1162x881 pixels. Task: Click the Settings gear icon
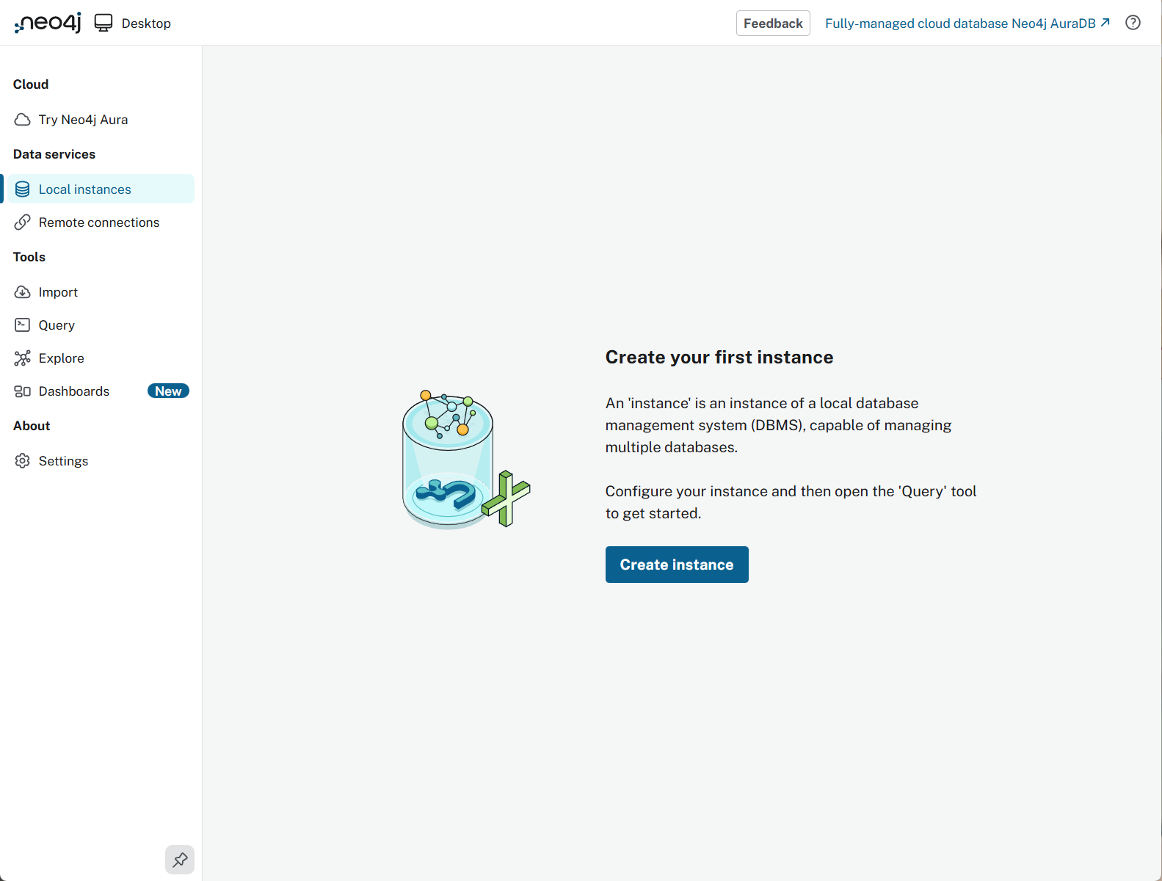pos(23,461)
